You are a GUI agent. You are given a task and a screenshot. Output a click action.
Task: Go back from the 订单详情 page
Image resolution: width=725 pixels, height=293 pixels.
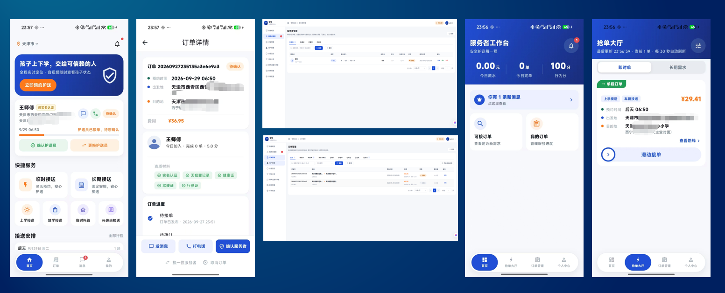(x=145, y=42)
